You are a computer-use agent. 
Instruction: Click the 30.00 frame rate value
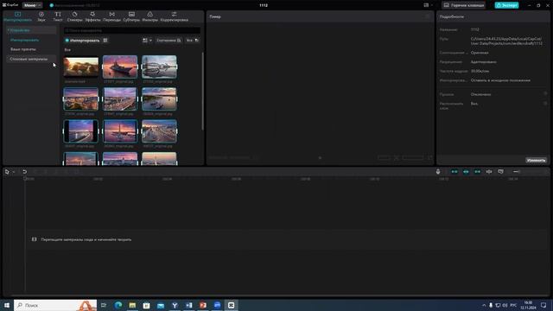(x=480, y=71)
